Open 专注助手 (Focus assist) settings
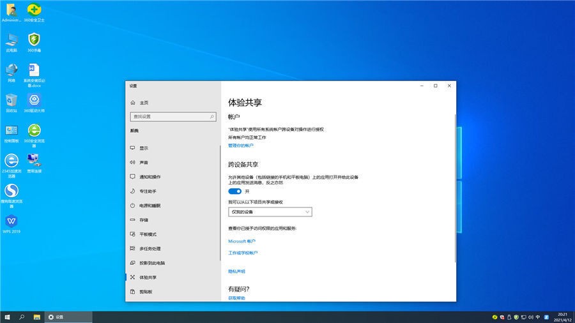Screen dimensions: 575x323 click(148, 191)
